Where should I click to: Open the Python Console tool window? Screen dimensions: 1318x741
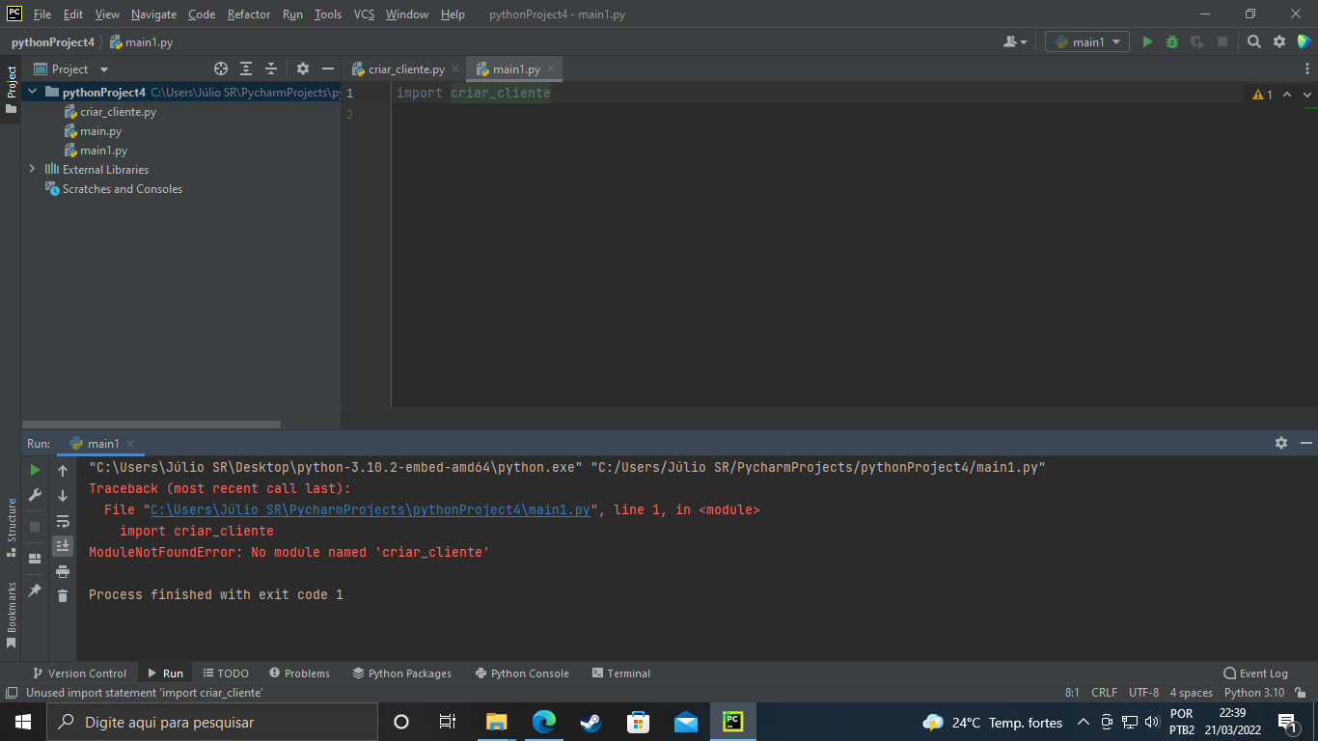click(x=521, y=673)
